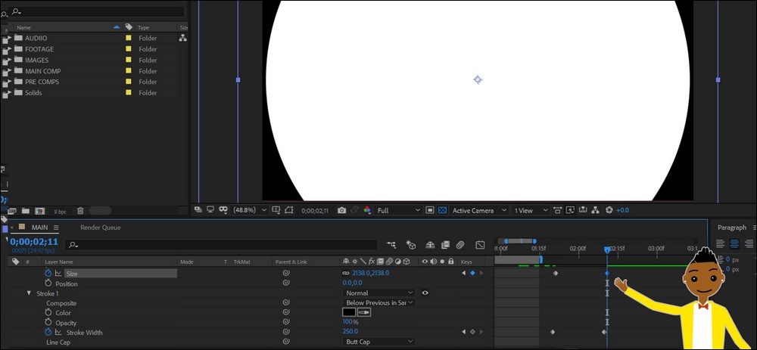
Task: Switch to the MAIN timeline tab
Action: [x=39, y=227]
